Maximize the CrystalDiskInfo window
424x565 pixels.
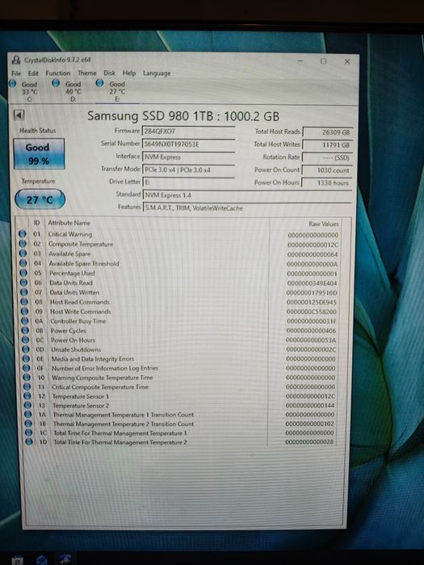(323, 61)
